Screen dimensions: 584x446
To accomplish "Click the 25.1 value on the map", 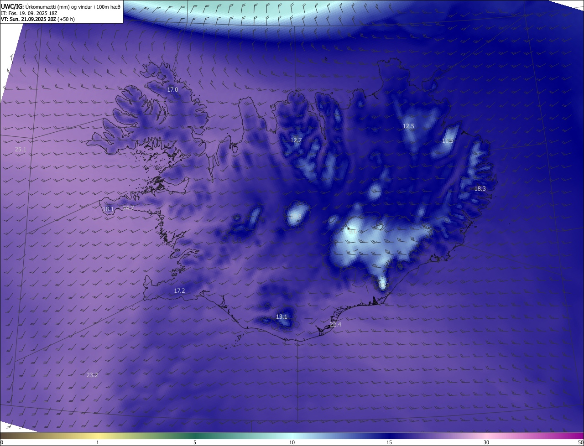I will point(21,150).
